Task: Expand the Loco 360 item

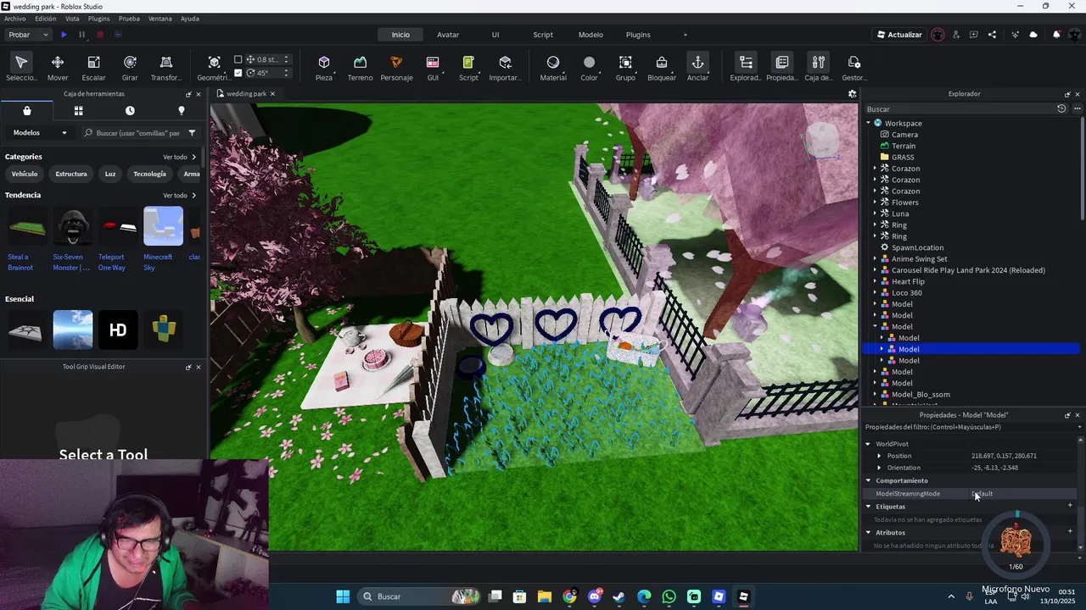Action: click(x=875, y=293)
